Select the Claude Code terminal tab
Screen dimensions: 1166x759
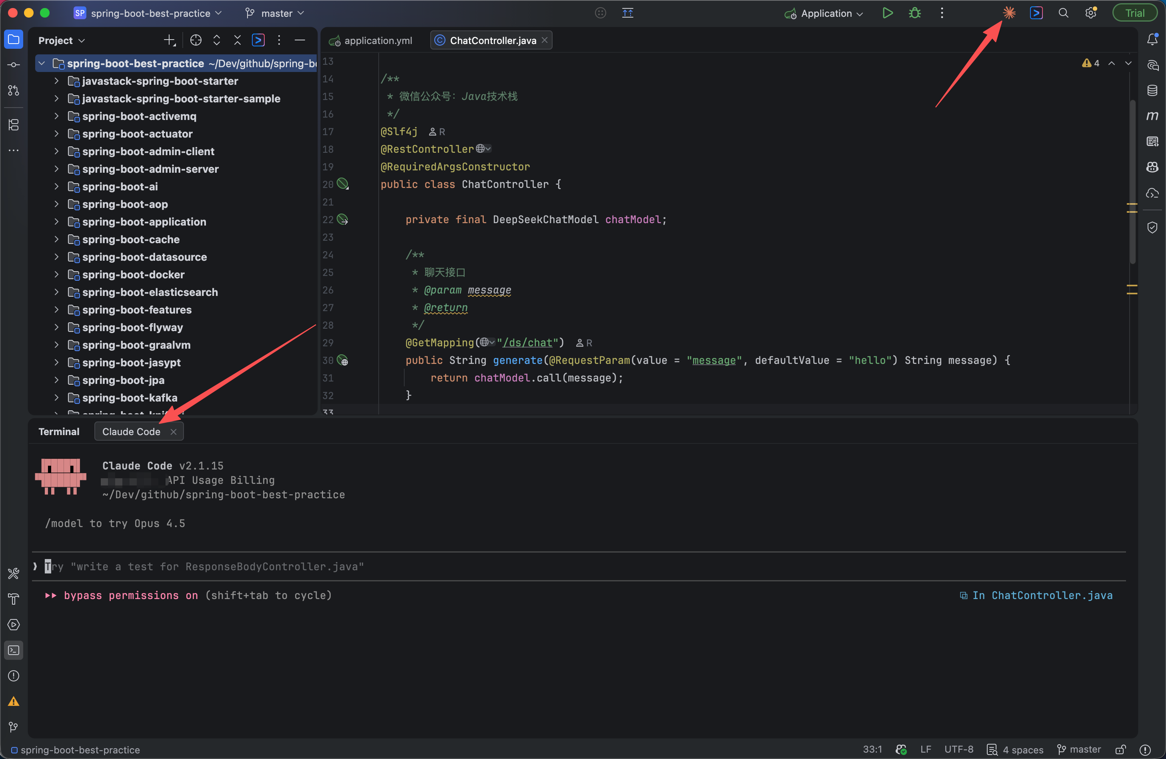(131, 431)
